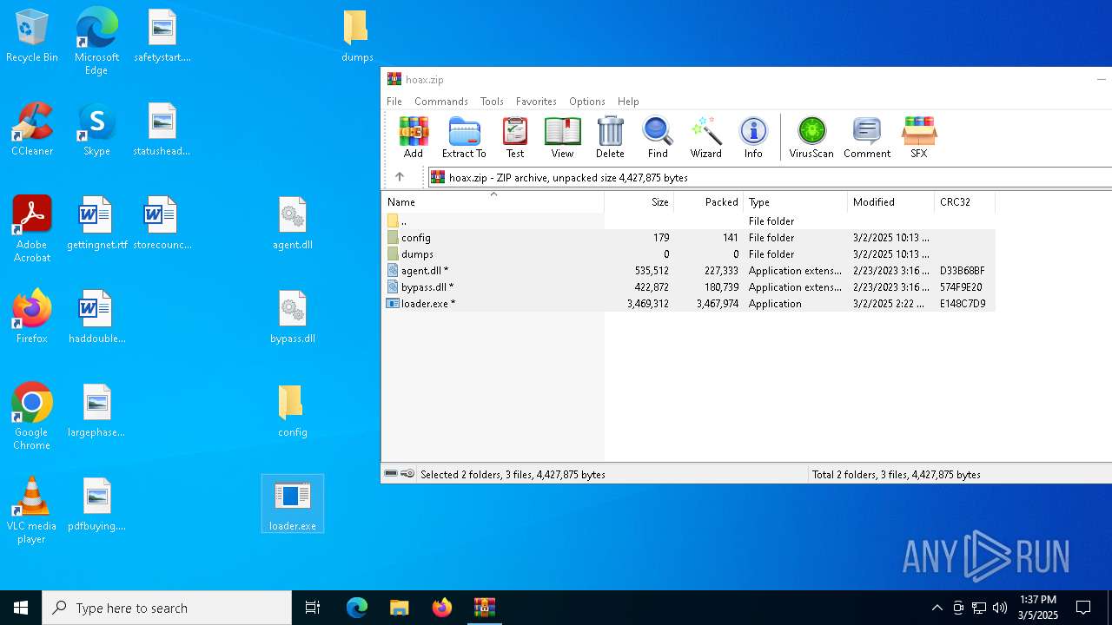Open the volume tray icon
Viewport: 1112px width, 625px height.
click(1000, 608)
